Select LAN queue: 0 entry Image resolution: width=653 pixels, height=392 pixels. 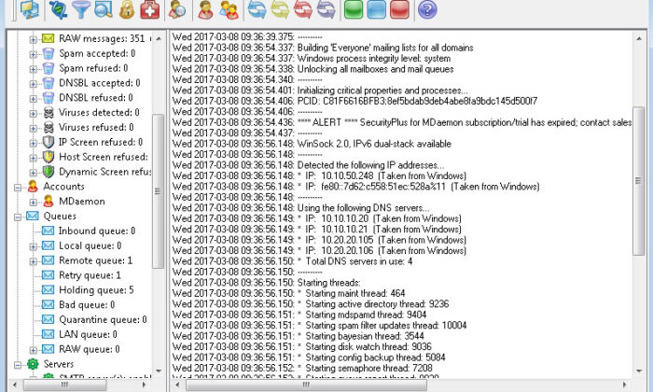[88, 334]
